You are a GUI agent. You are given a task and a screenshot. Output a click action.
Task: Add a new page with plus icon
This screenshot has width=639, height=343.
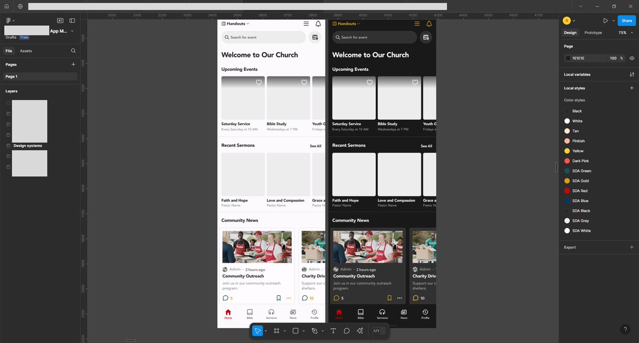point(73,64)
